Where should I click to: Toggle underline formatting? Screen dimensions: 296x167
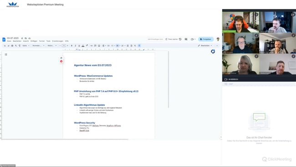pyautogui.click(x=79, y=46)
